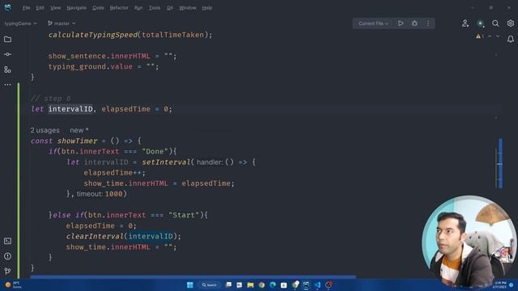Image resolution: width=518 pixels, height=291 pixels.
Task: Click 'calculateTypingSpeed' function call
Action: coord(93,35)
